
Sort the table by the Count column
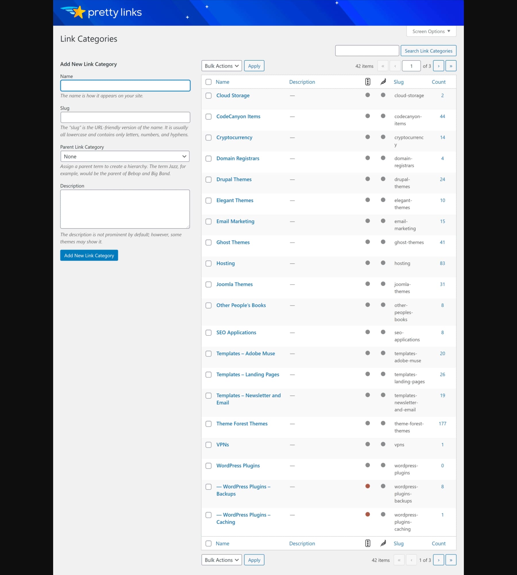[x=439, y=82]
